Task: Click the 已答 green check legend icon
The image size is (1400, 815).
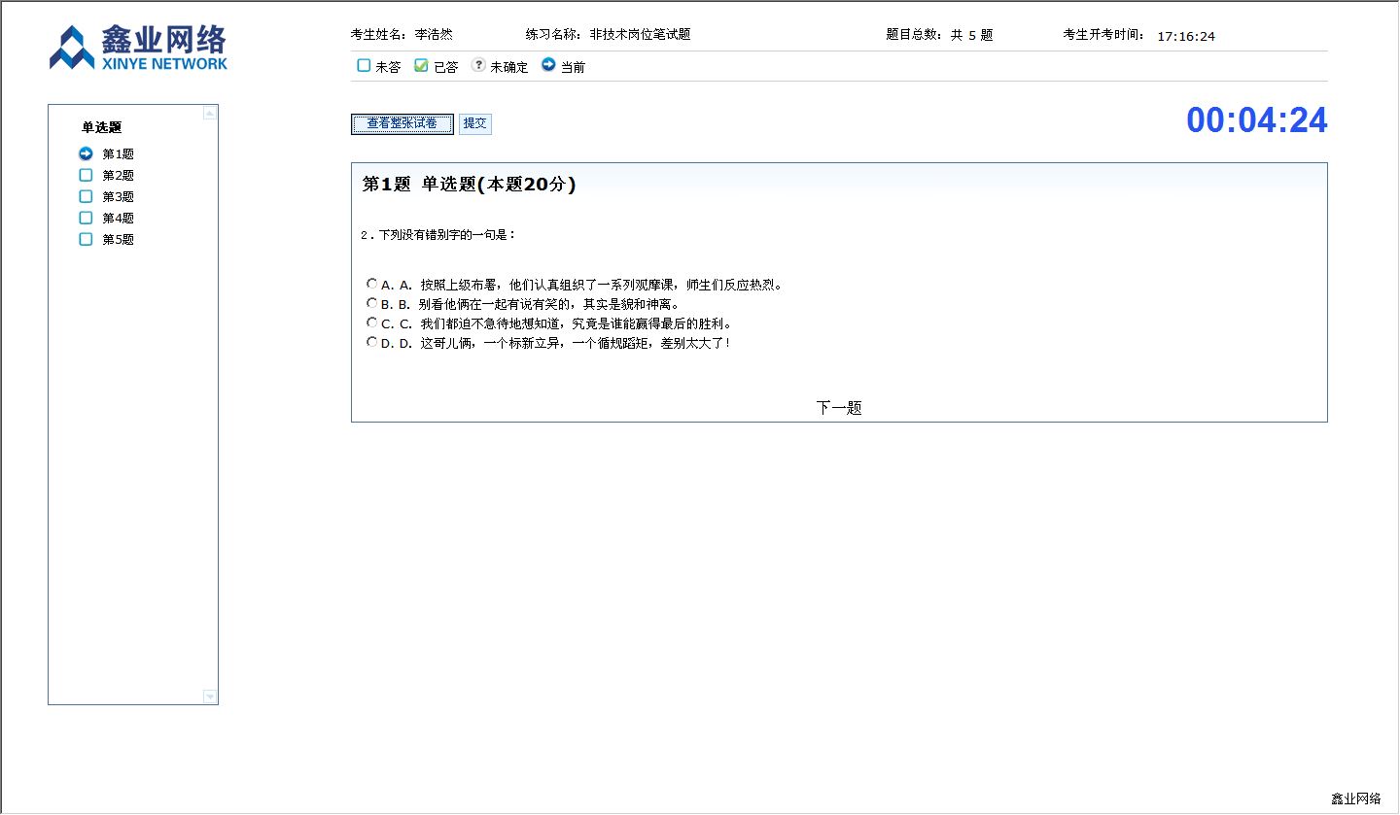Action: [421, 65]
